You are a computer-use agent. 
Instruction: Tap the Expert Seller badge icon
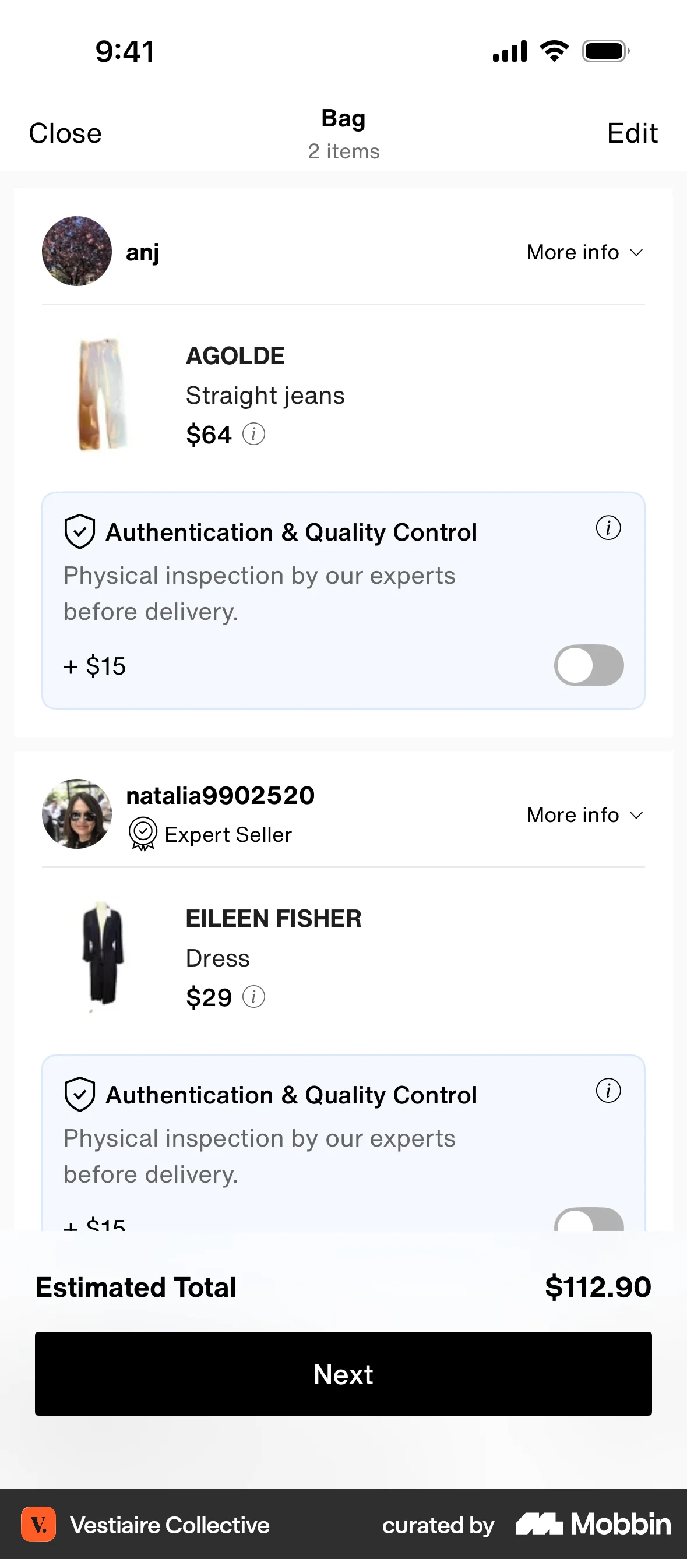[x=143, y=834]
